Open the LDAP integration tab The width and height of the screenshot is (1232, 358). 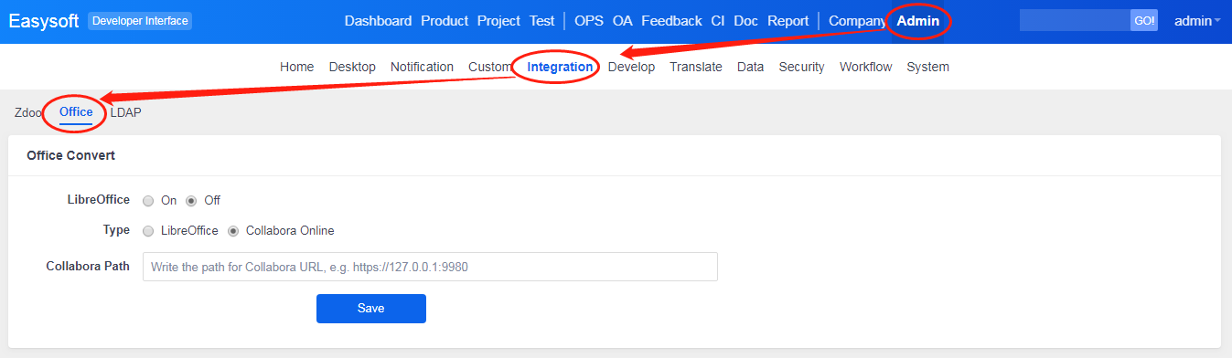pos(125,112)
